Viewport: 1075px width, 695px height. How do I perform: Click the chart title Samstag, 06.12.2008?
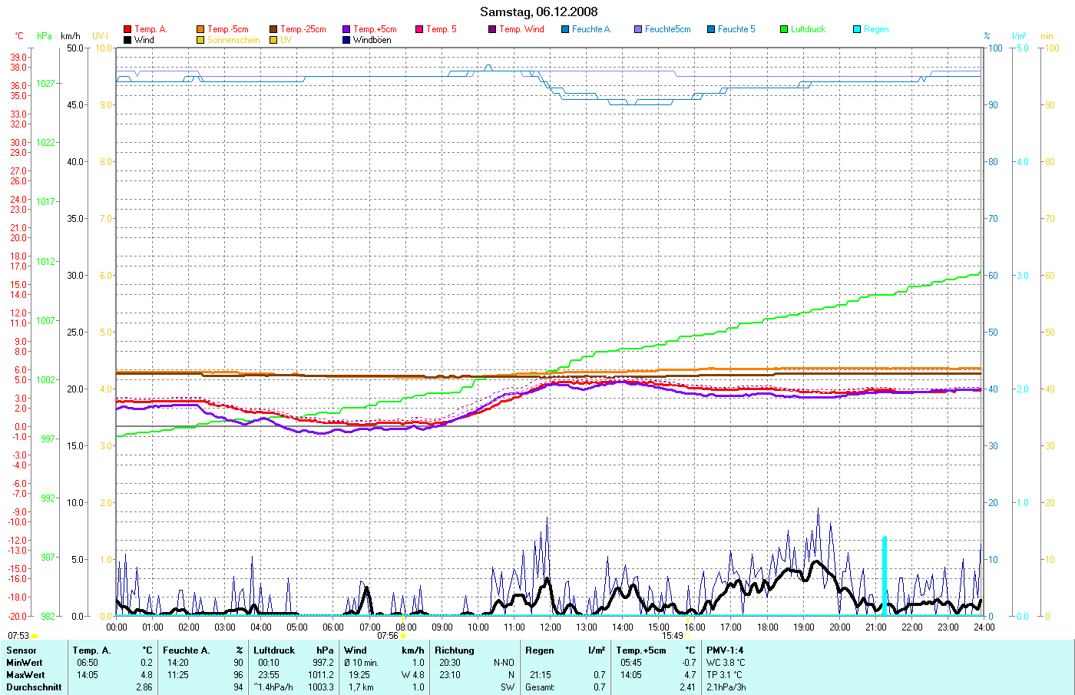coord(538,12)
